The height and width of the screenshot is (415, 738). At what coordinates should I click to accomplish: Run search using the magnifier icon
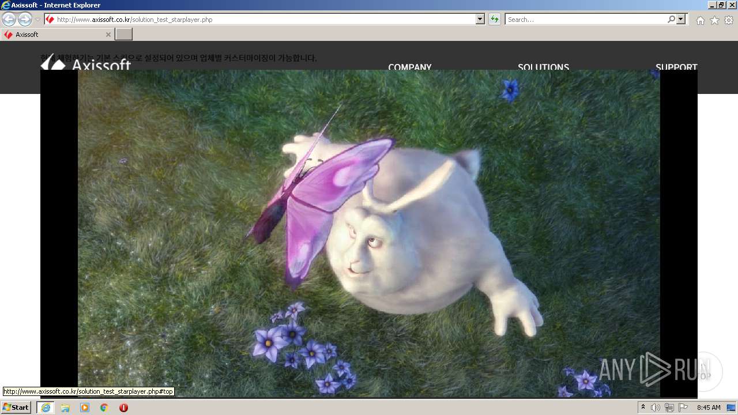click(671, 20)
